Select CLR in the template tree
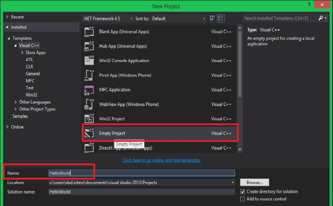Image resolution: width=333 pixels, height=206 pixels. click(30, 67)
